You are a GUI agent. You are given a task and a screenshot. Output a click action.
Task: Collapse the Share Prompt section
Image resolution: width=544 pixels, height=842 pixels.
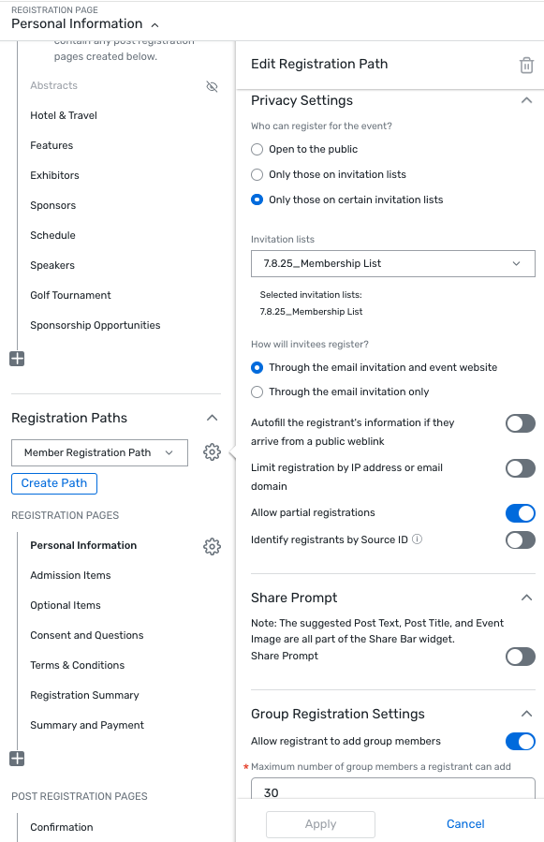click(x=527, y=598)
